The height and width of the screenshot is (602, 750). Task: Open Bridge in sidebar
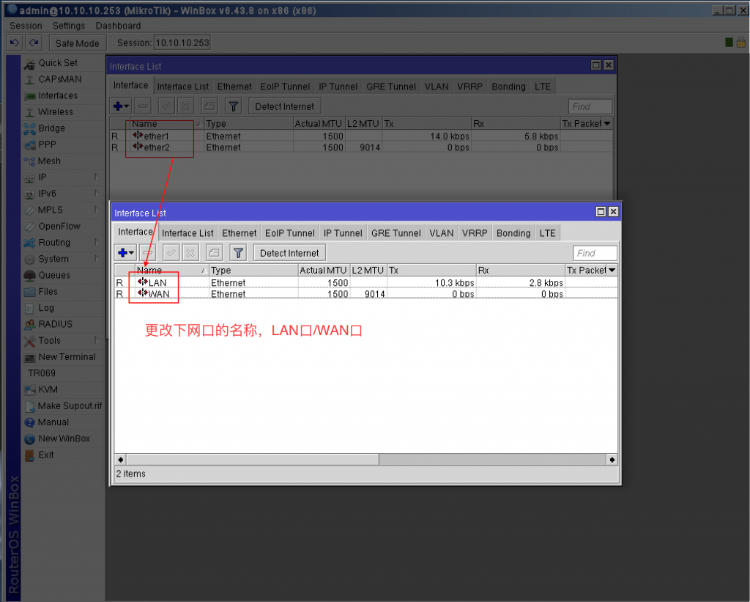coord(51,128)
